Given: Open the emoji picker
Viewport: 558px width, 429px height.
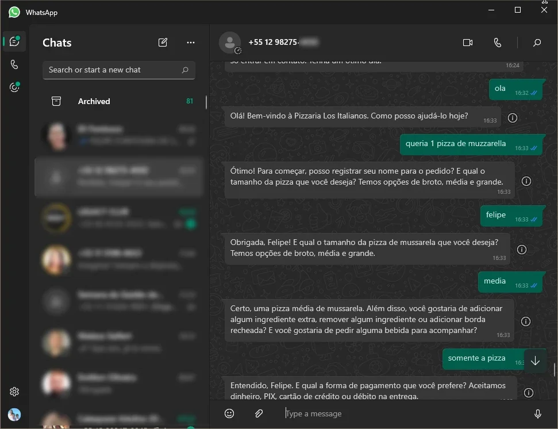Looking at the screenshot, I should [229, 413].
